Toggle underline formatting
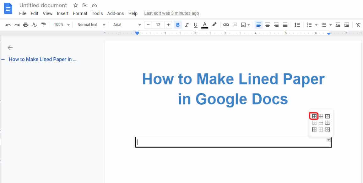This screenshot has width=363, height=183. [x=196, y=25]
